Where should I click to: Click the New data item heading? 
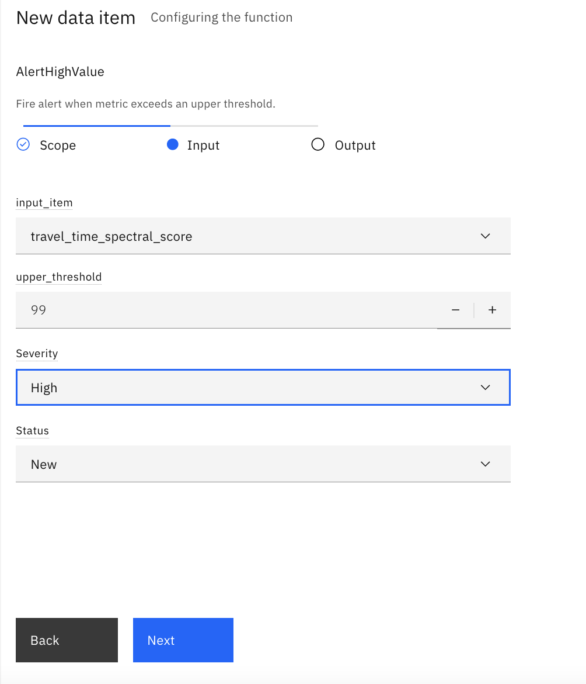(76, 18)
